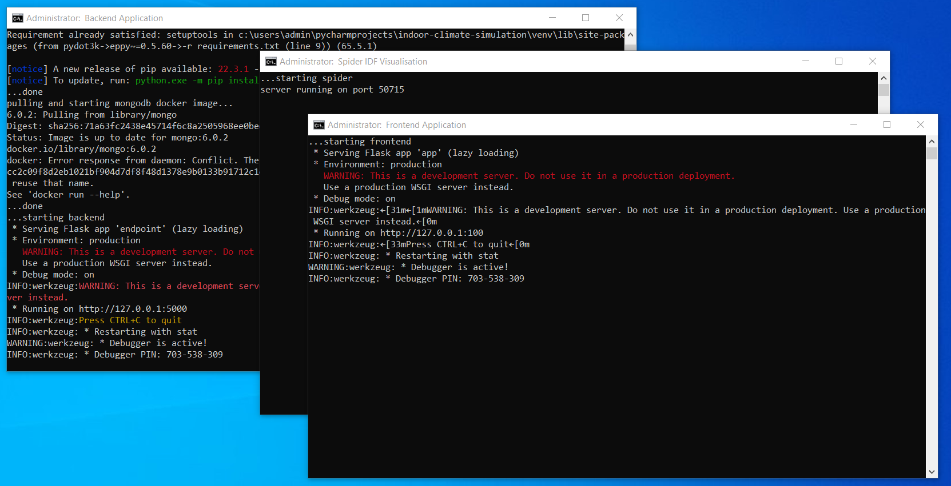Screen dimensions: 951x486
Task: Maximize the Spider IDF Visualisation window
Action: click(839, 62)
